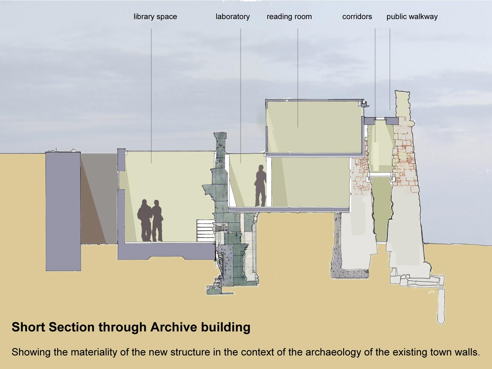The height and width of the screenshot is (369, 492).
Task: Click the narrow green gap between stone walls
Action: click(x=381, y=209)
